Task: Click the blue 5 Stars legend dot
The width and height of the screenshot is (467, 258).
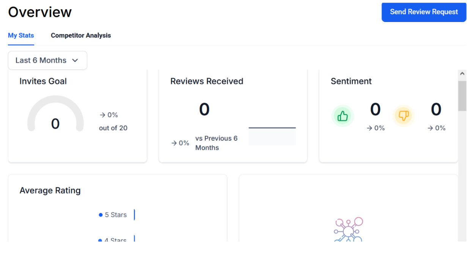Action: click(x=101, y=215)
